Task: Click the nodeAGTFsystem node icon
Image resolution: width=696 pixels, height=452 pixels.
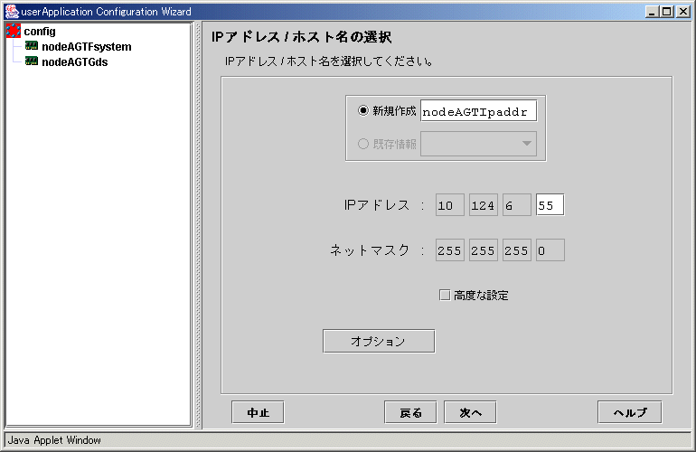Action: click(x=32, y=47)
